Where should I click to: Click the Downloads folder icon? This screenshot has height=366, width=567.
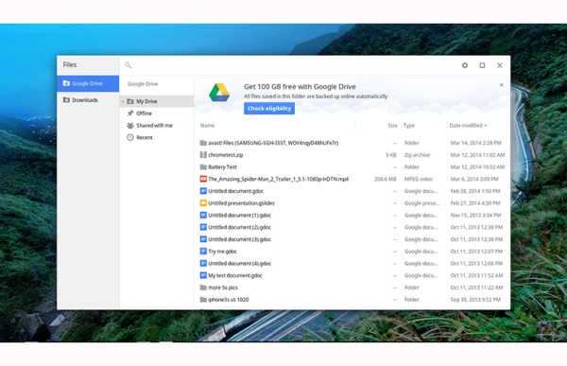click(x=66, y=99)
